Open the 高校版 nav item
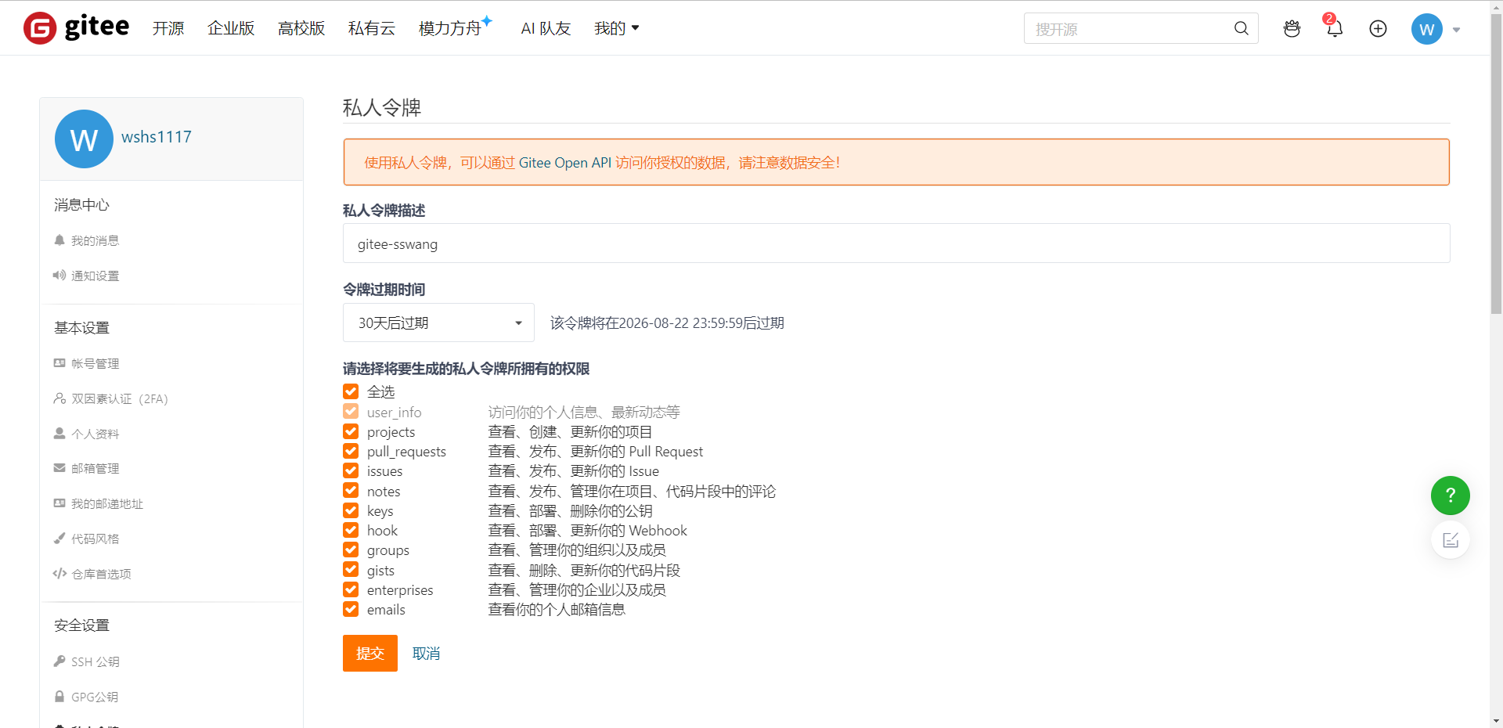Image resolution: width=1503 pixels, height=728 pixels. pyautogui.click(x=301, y=28)
